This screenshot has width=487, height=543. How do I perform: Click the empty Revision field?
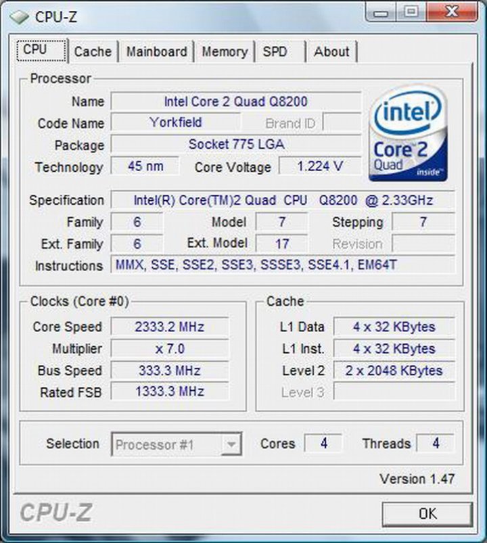423,244
